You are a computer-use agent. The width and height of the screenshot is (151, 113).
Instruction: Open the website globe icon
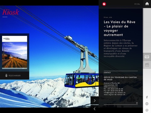[147, 104]
